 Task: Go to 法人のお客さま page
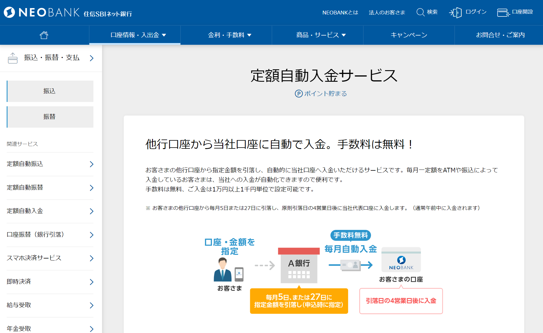tap(387, 12)
